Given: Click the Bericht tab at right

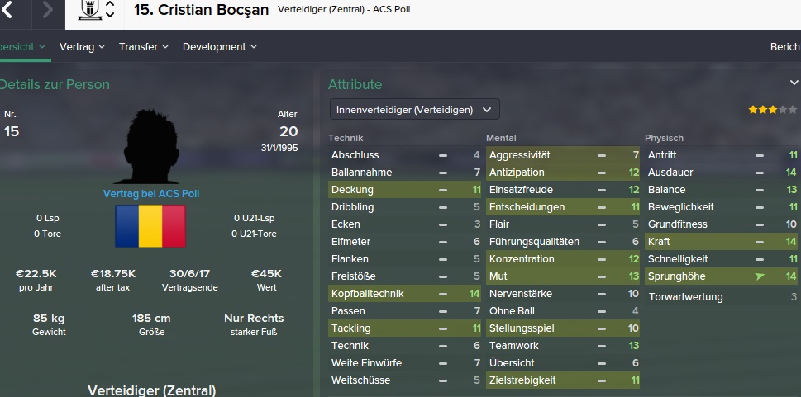Looking at the screenshot, I should pyautogui.click(x=784, y=47).
